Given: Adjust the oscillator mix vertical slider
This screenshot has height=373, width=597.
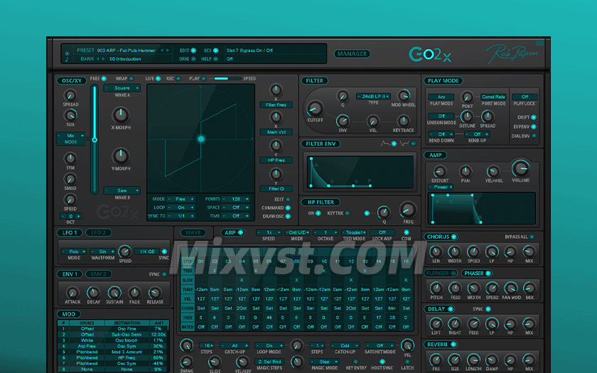Looking at the screenshot, I should tap(95, 140).
